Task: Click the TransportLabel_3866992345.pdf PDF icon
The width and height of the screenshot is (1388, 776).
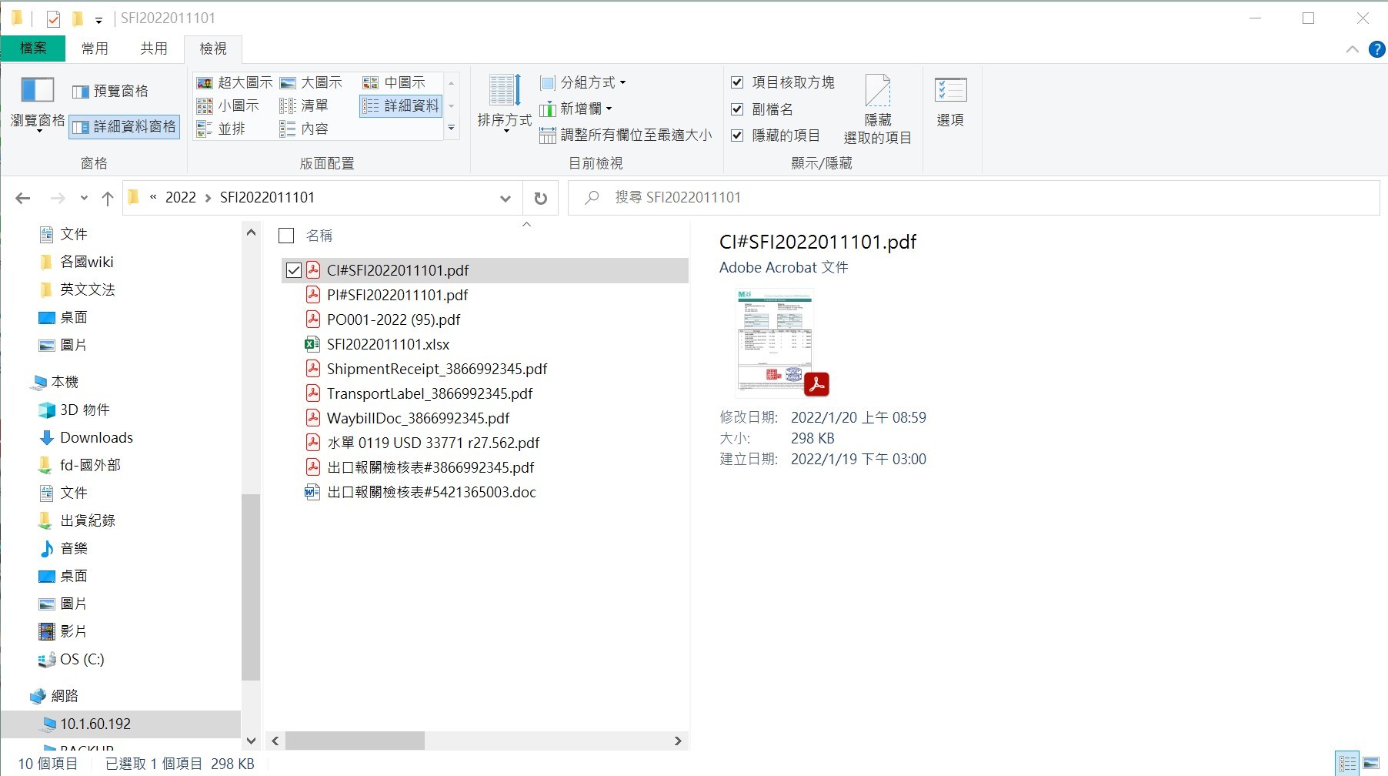Action: click(x=313, y=393)
